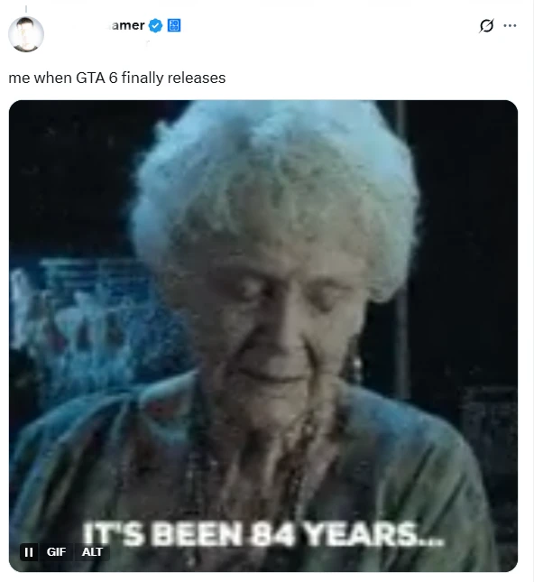
Task: Click "GTA 6" in the post text
Action: pyautogui.click(x=97, y=78)
